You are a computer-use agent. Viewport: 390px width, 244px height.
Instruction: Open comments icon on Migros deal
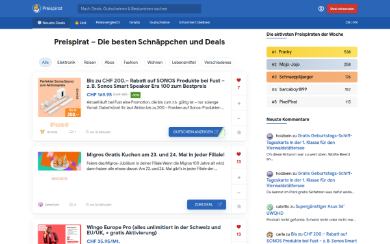(x=71, y=205)
